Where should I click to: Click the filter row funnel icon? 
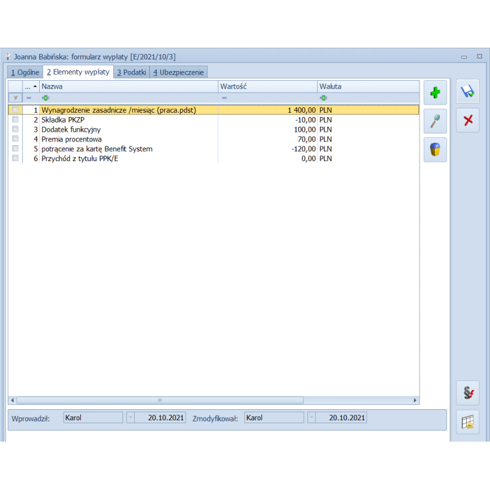click(15, 98)
